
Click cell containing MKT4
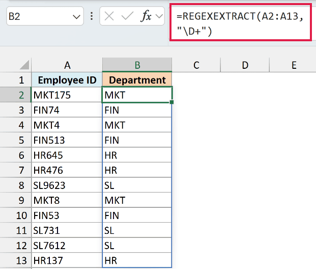pyautogui.click(x=67, y=125)
